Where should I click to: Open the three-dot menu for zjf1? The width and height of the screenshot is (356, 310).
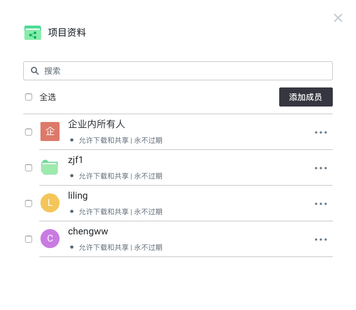coord(321,168)
